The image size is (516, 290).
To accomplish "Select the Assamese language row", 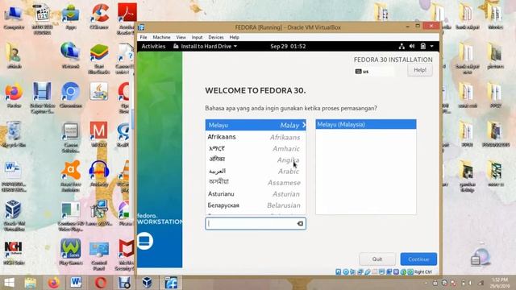I will click(256, 183).
